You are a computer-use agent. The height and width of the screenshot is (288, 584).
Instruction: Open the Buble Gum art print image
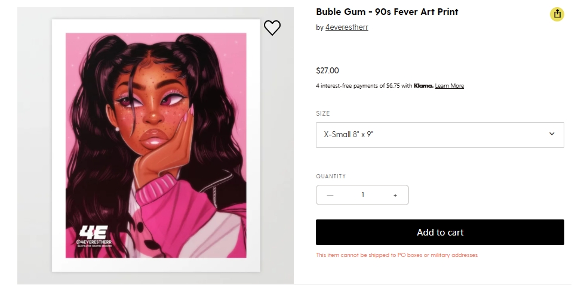(x=156, y=145)
